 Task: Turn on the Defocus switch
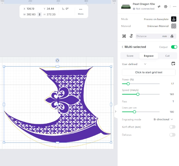point(172,135)
